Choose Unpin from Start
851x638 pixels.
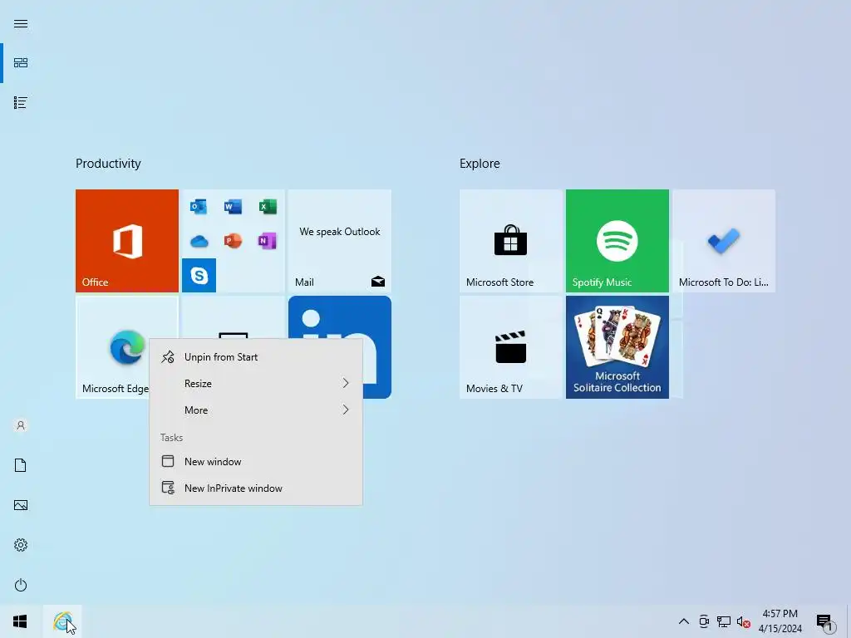click(256, 357)
